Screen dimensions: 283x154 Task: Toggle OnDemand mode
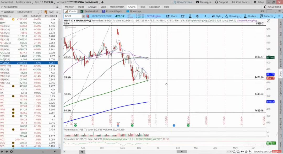(272, 7)
